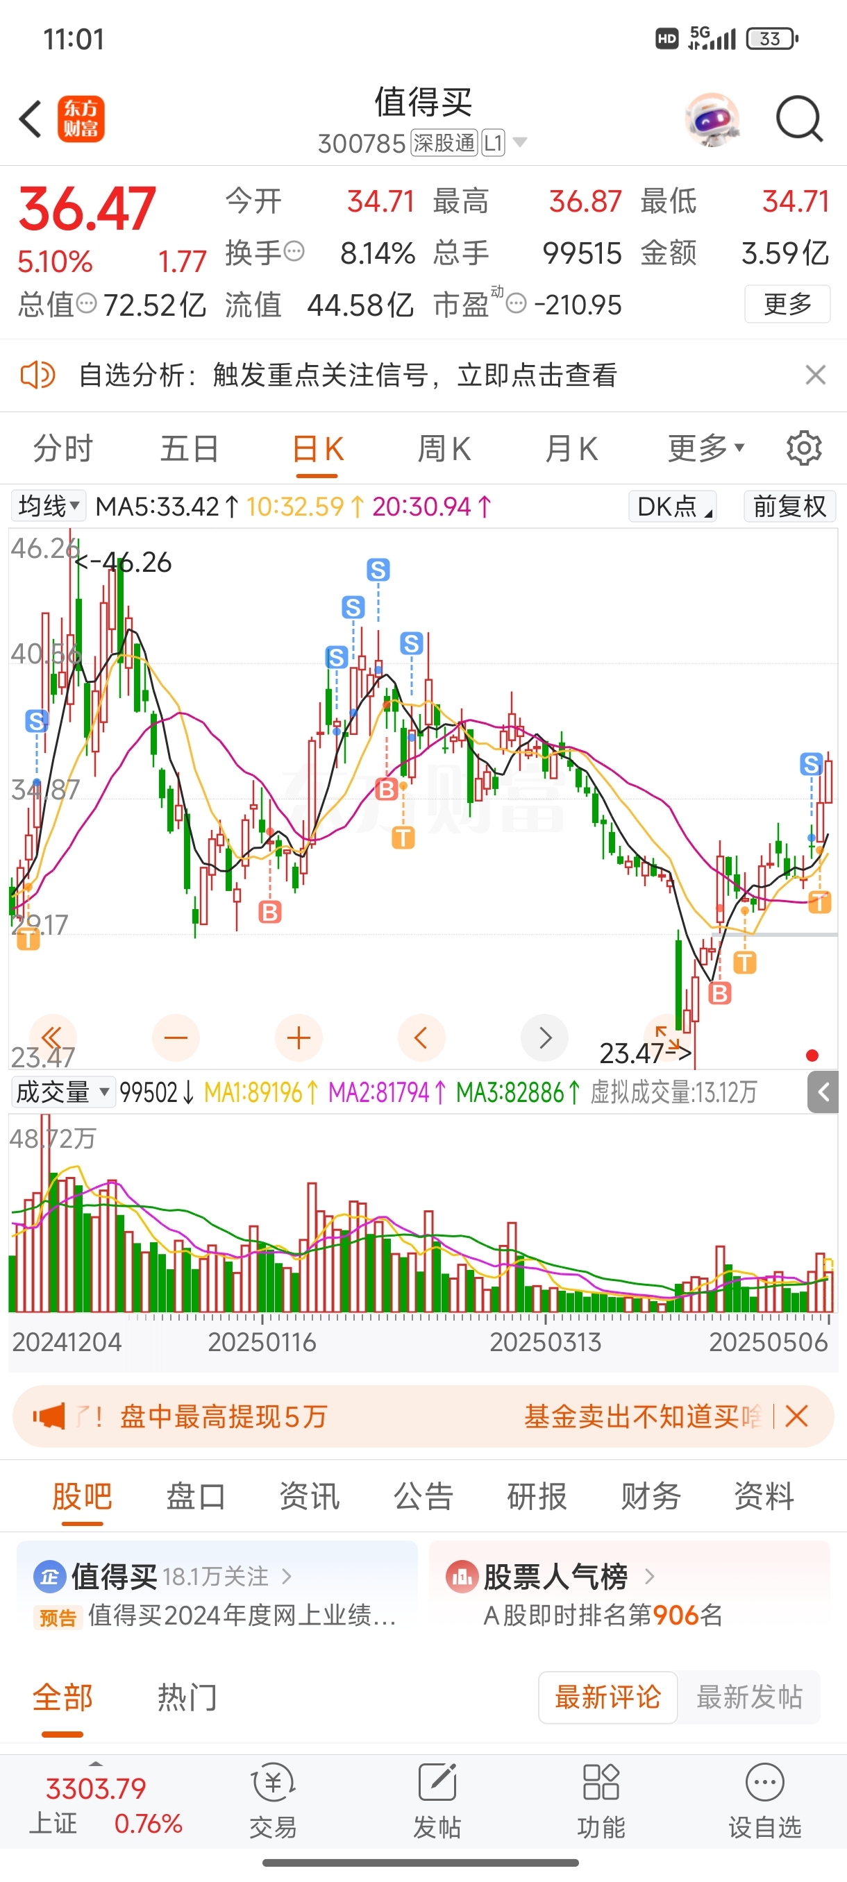Shift the chart left with arrow button

pyautogui.click(x=421, y=1037)
